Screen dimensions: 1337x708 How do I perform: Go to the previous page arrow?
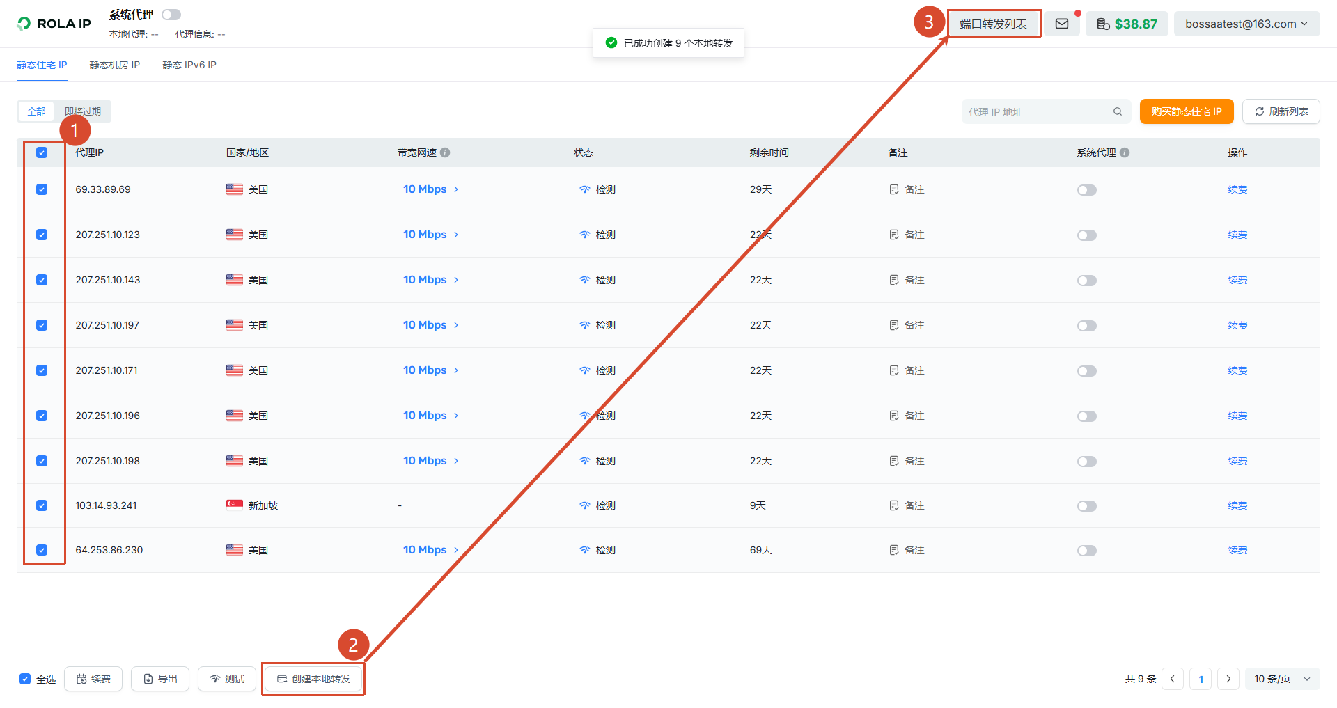1173,679
